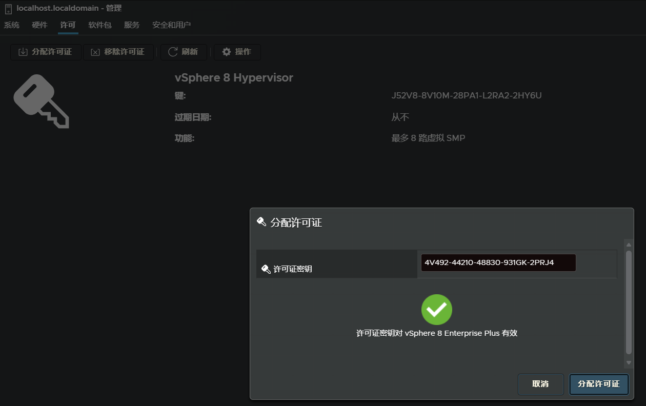
Task: Click the 从不 expiration value
Action: [x=400, y=117]
